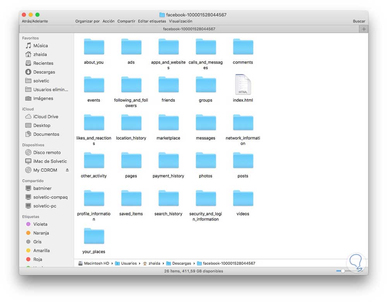Open the friends folder

point(168,85)
